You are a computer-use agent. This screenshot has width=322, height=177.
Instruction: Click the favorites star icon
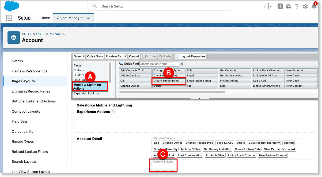click(265, 6)
